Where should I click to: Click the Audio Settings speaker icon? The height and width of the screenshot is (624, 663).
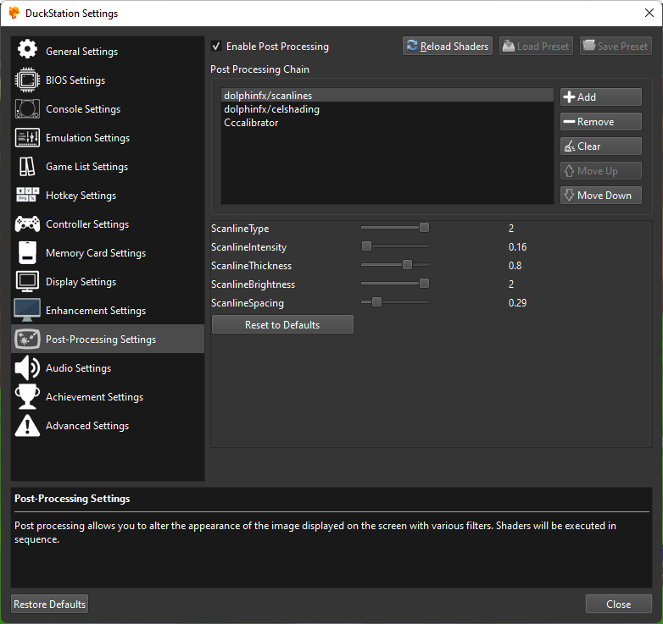coord(27,367)
